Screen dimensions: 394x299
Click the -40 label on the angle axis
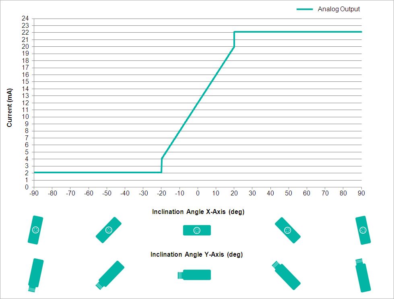(x=125, y=193)
